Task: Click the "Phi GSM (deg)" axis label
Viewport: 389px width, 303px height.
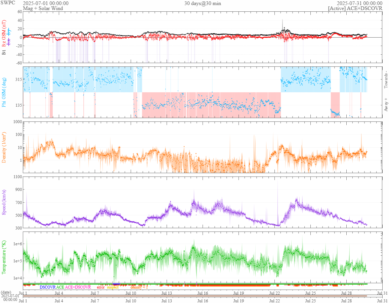Action: point(4,92)
